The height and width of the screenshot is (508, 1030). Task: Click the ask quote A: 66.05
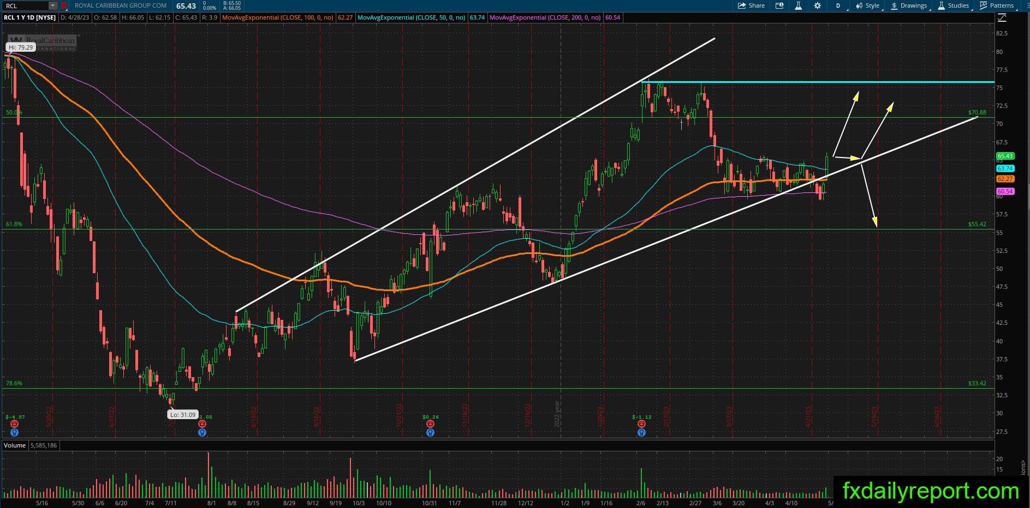(233, 8)
